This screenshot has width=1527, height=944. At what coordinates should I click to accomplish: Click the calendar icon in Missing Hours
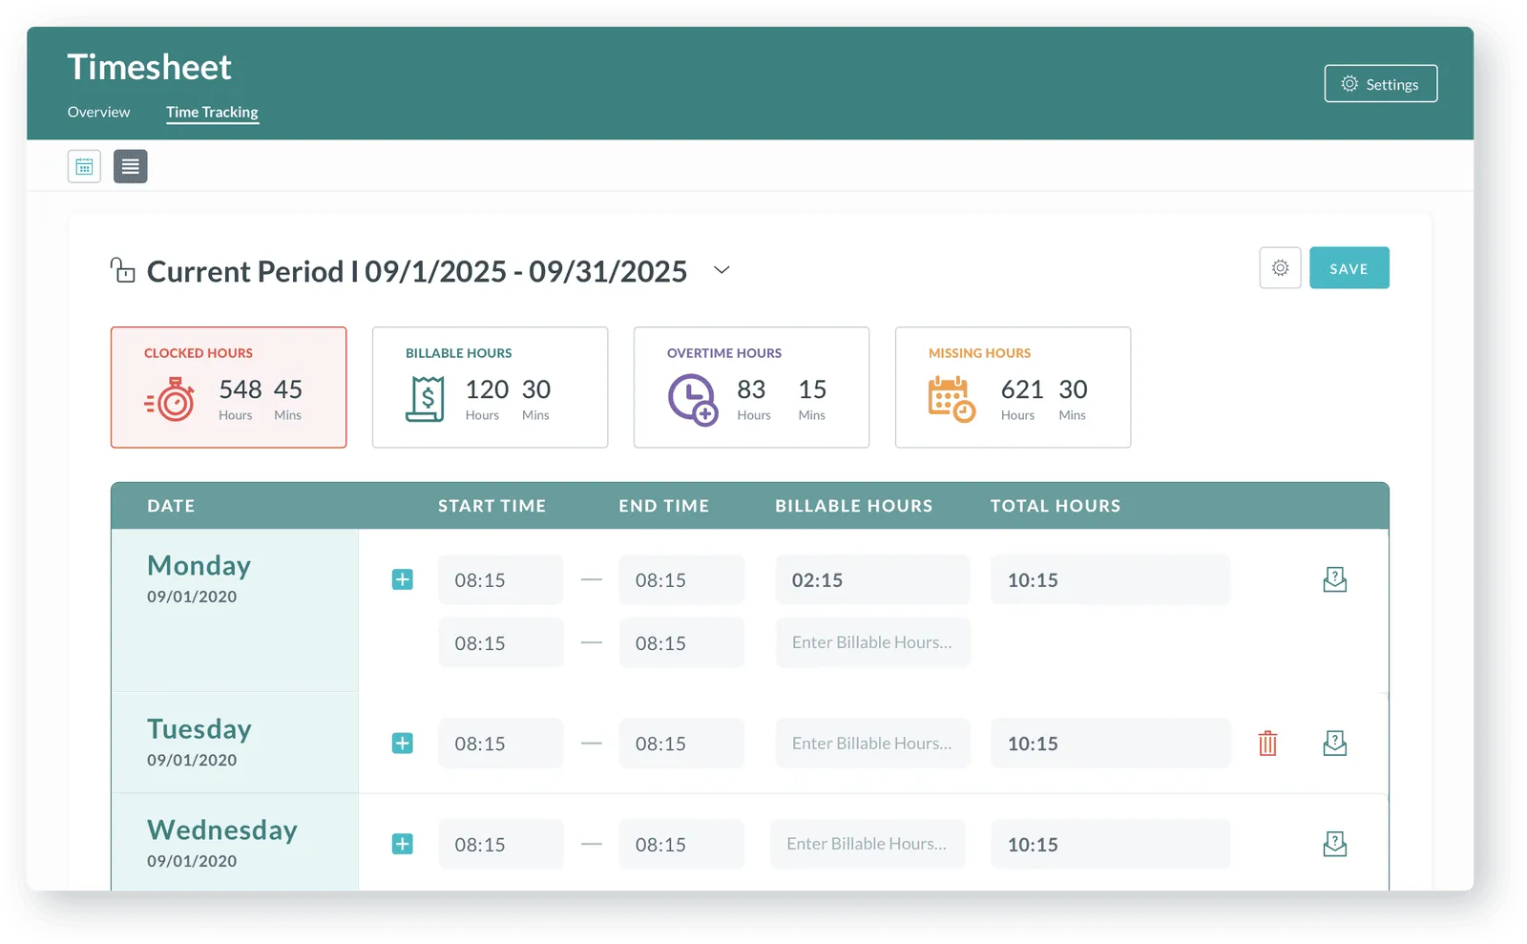click(952, 399)
